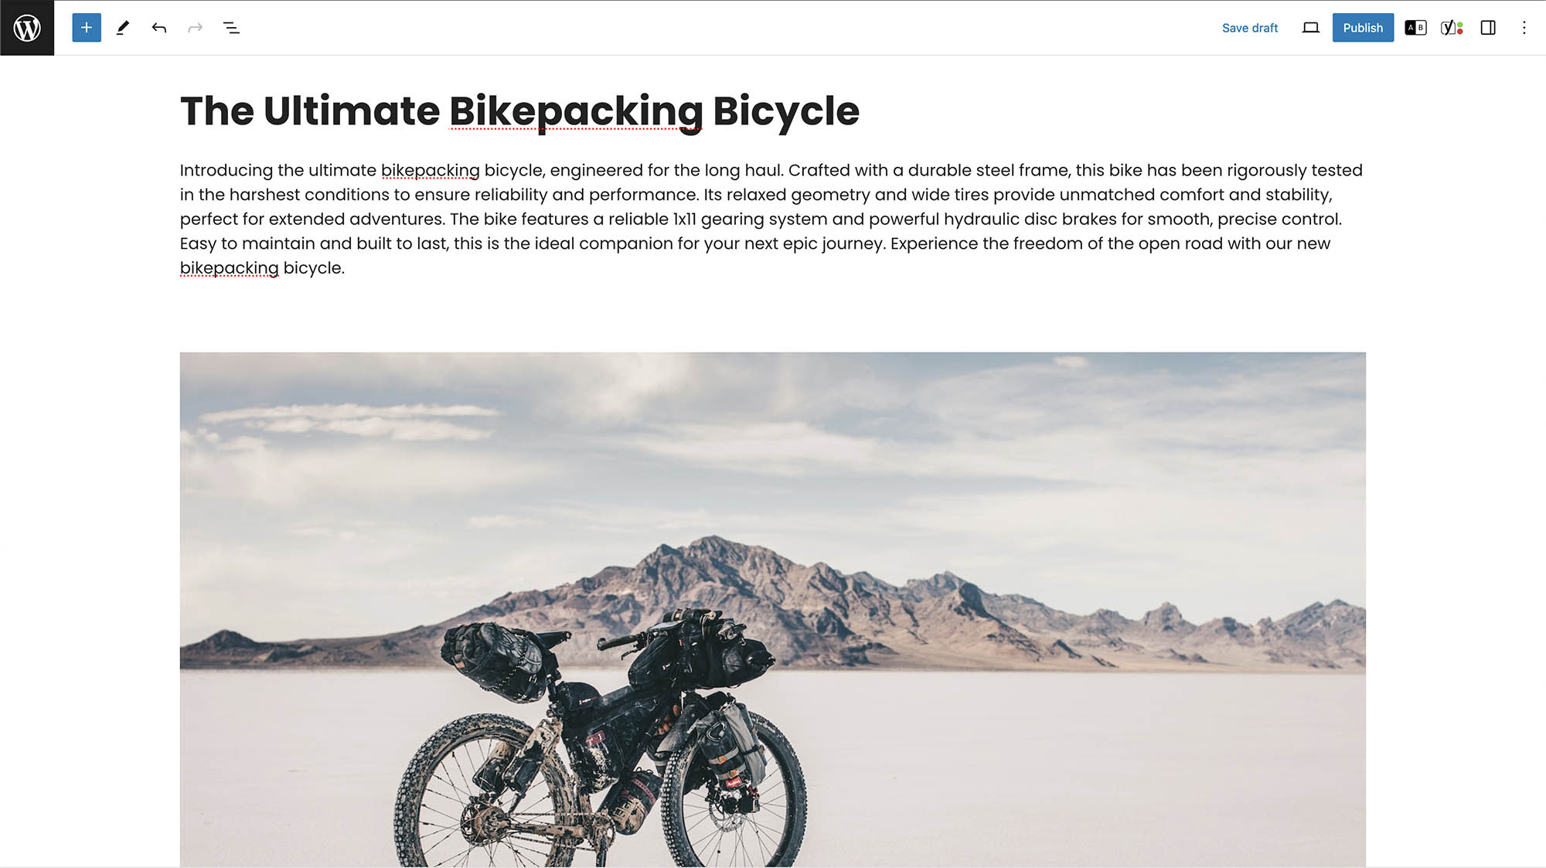Undo the last change

pyautogui.click(x=159, y=28)
